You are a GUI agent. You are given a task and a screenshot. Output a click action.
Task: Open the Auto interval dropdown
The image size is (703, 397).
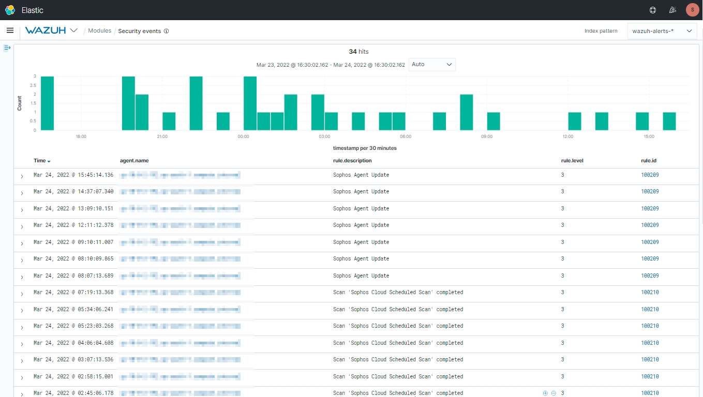point(432,65)
